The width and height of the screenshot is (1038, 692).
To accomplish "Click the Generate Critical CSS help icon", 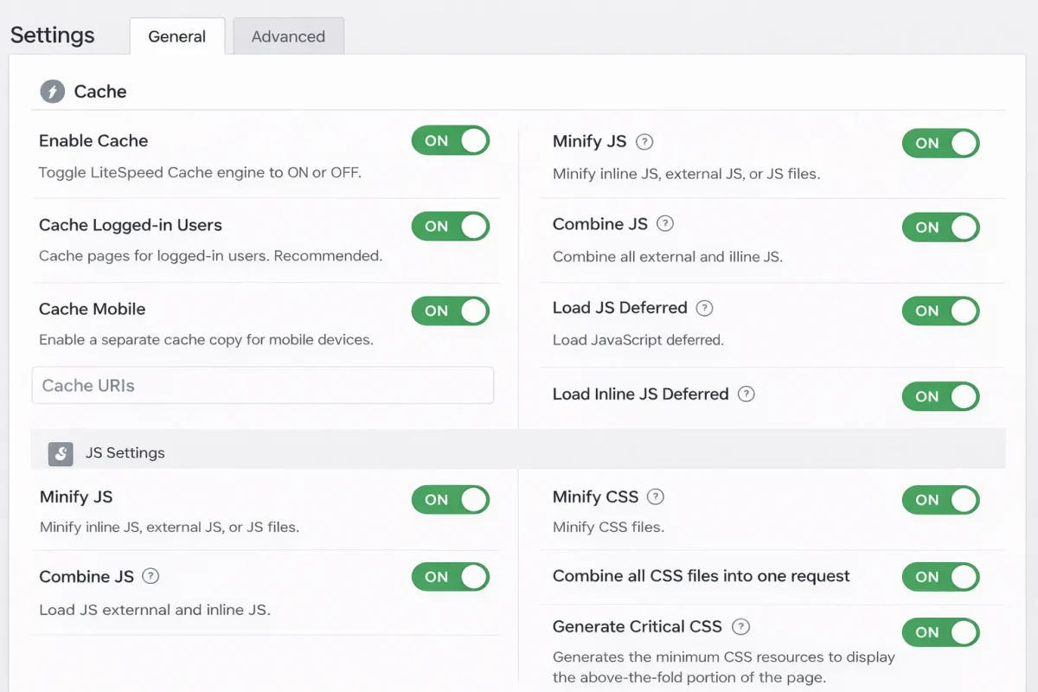I will (740, 627).
